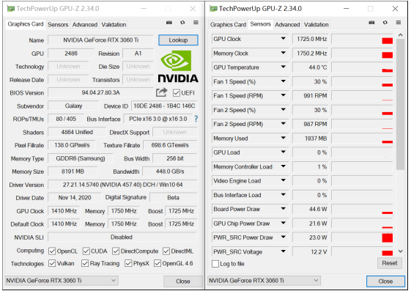Click the BIOS export share icon

pyautogui.click(x=161, y=92)
